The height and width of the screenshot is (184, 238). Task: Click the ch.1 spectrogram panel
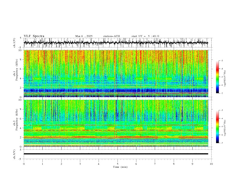coord(116,73)
